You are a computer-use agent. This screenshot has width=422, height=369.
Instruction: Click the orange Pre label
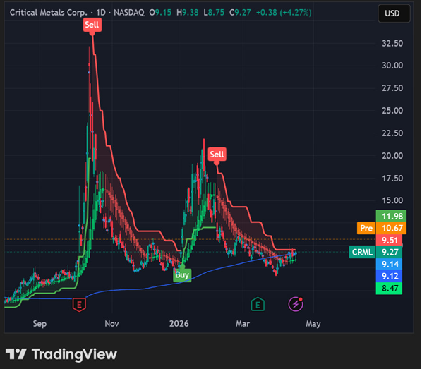(366, 228)
